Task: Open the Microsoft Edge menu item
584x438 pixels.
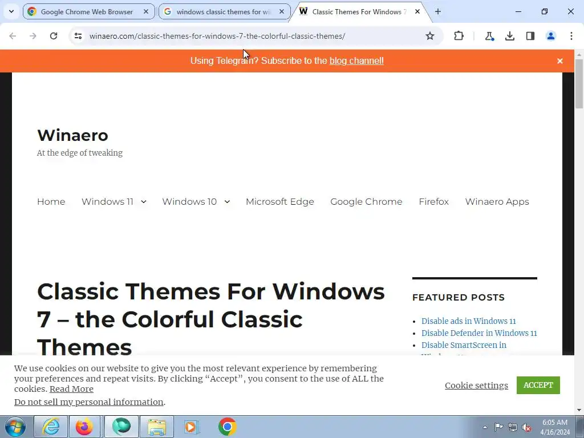Action: (279, 201)
